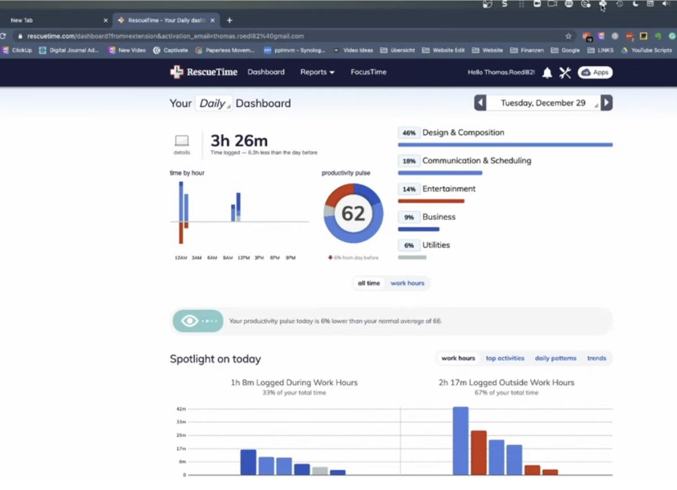
Task: Open the Tuesday, December 29 date picker
Action: [x=543, y=103]
